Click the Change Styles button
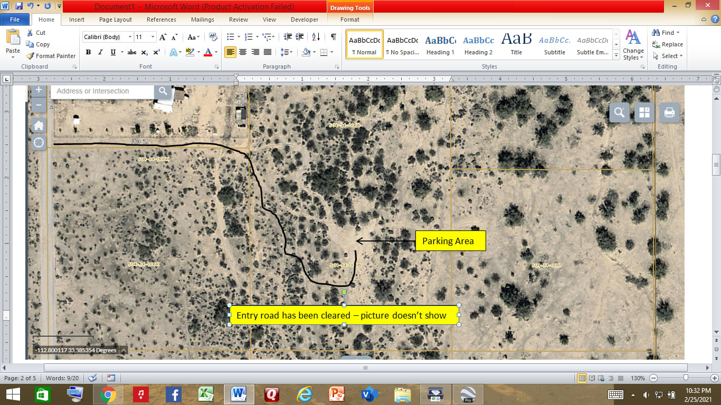 pos(633,45)
